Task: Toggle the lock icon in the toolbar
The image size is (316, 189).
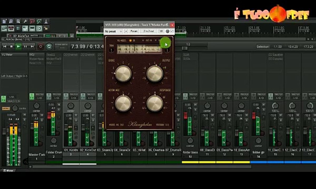Action: pos(46,28)
